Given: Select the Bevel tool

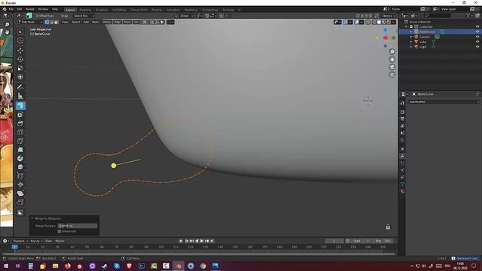Looking at the screenshot, I should (20, 123).
